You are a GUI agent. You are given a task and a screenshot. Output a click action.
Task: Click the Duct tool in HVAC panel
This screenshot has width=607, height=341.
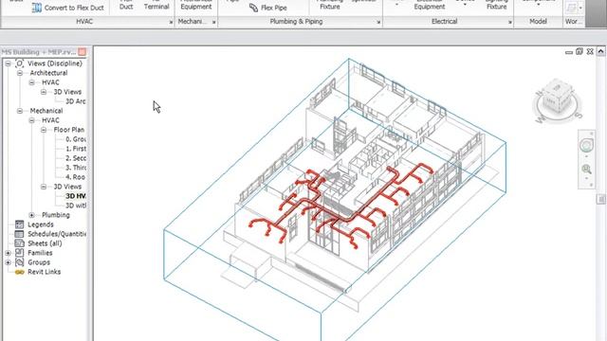point(126,6)
